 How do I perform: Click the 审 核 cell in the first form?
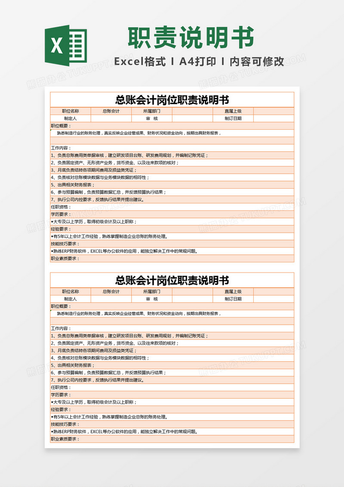tap(152, 119)
